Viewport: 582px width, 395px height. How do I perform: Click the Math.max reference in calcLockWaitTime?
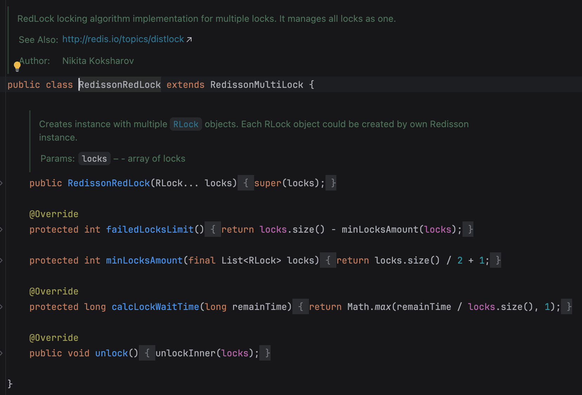pos(369,306)
